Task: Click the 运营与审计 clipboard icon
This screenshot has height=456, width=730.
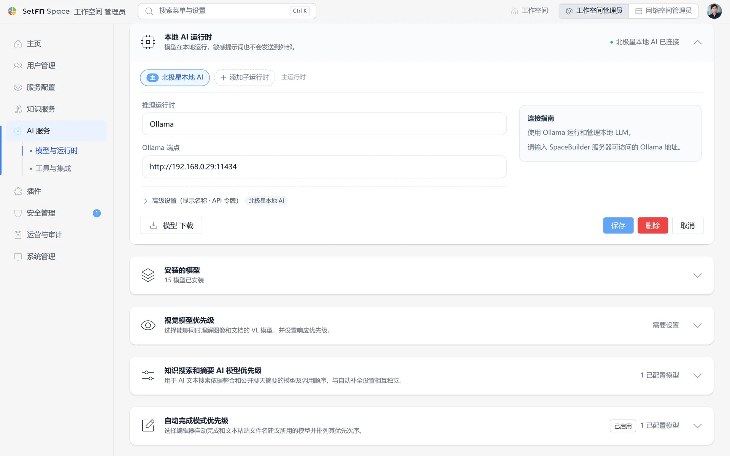Action: coord(18,235)
